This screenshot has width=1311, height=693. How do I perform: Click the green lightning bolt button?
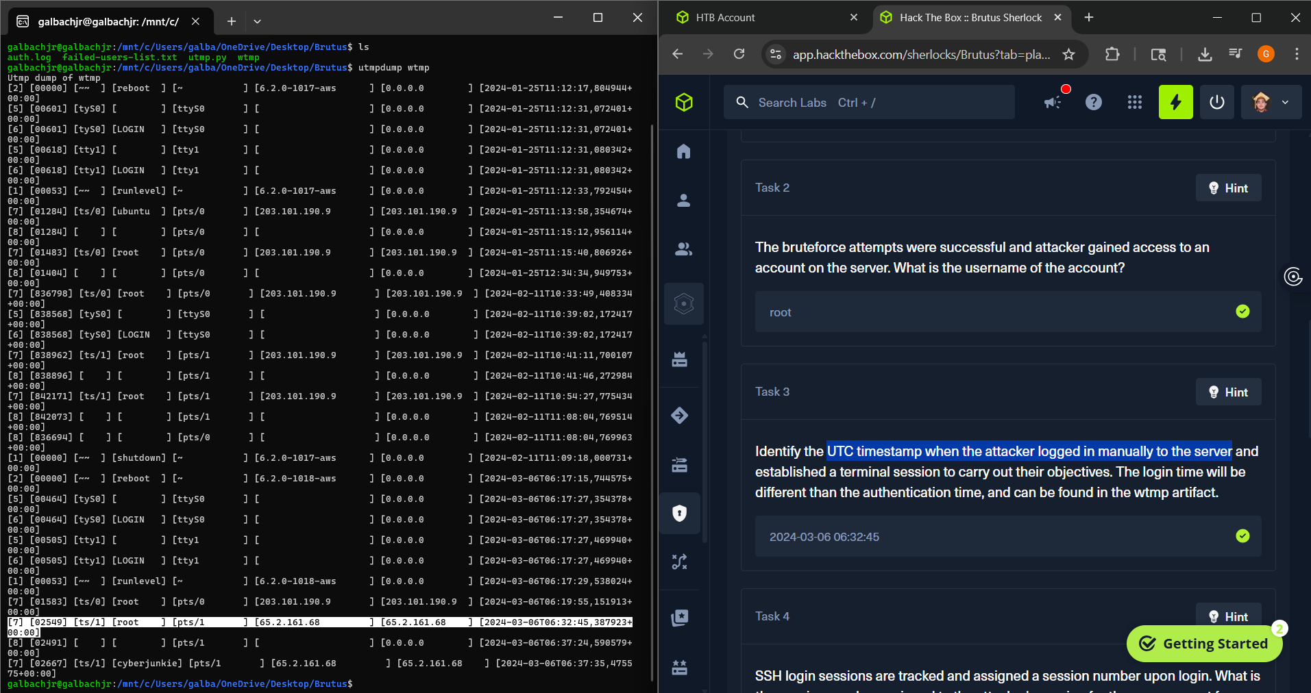tap(1176, 102)
